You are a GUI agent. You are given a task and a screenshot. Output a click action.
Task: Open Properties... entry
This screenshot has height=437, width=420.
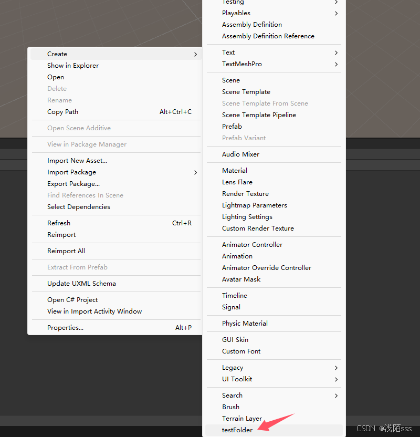click(116, 327)
